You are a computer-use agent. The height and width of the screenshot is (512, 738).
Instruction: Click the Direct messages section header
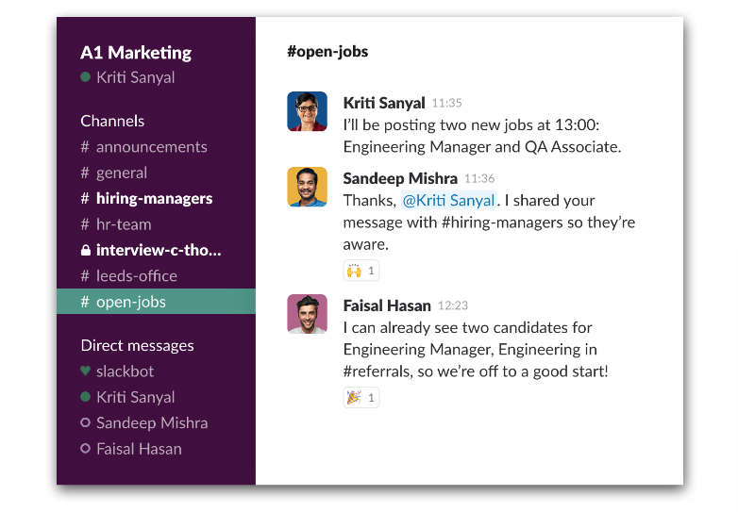(x=137, y=345)
